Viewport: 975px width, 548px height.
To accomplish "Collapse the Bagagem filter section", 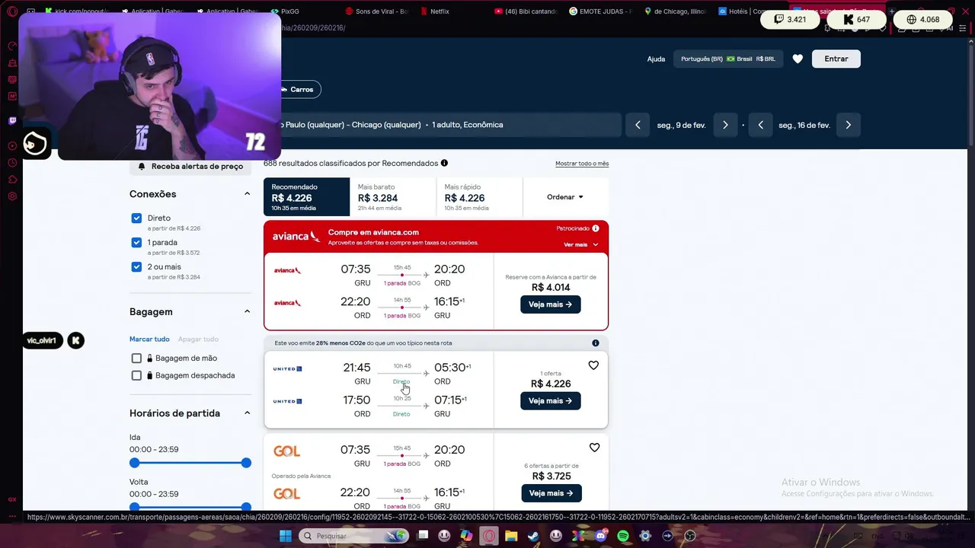I will click(x=247, y=311).
